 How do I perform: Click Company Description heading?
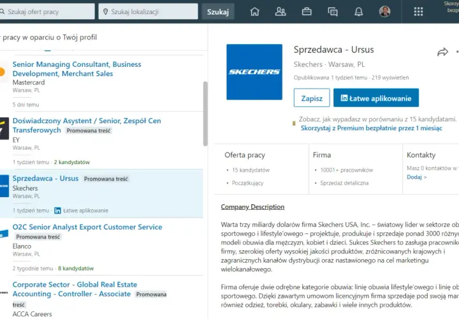pyautogui.click(x=252, y=207)
